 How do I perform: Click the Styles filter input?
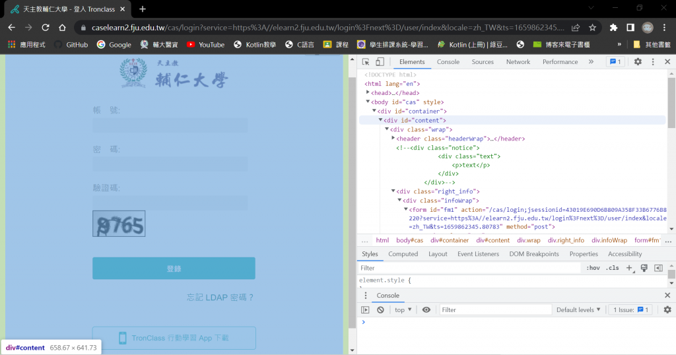pyautogui.click(x=469, y=267)
